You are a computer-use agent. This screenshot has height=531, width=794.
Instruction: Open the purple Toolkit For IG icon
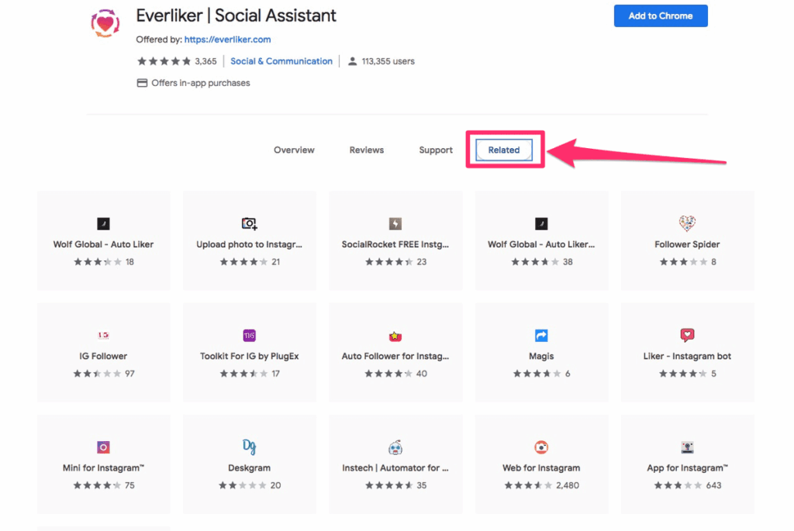249,335
